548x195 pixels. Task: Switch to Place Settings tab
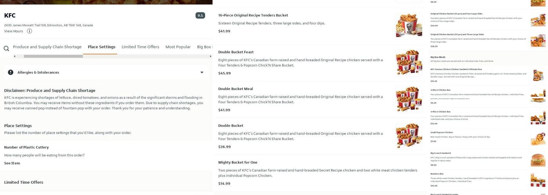coord(101,47)
